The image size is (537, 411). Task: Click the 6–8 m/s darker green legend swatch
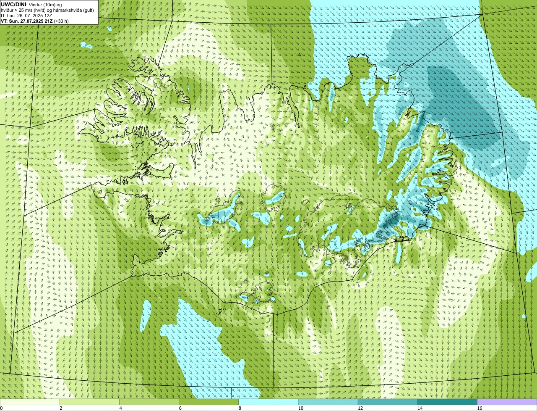(209, 402)
